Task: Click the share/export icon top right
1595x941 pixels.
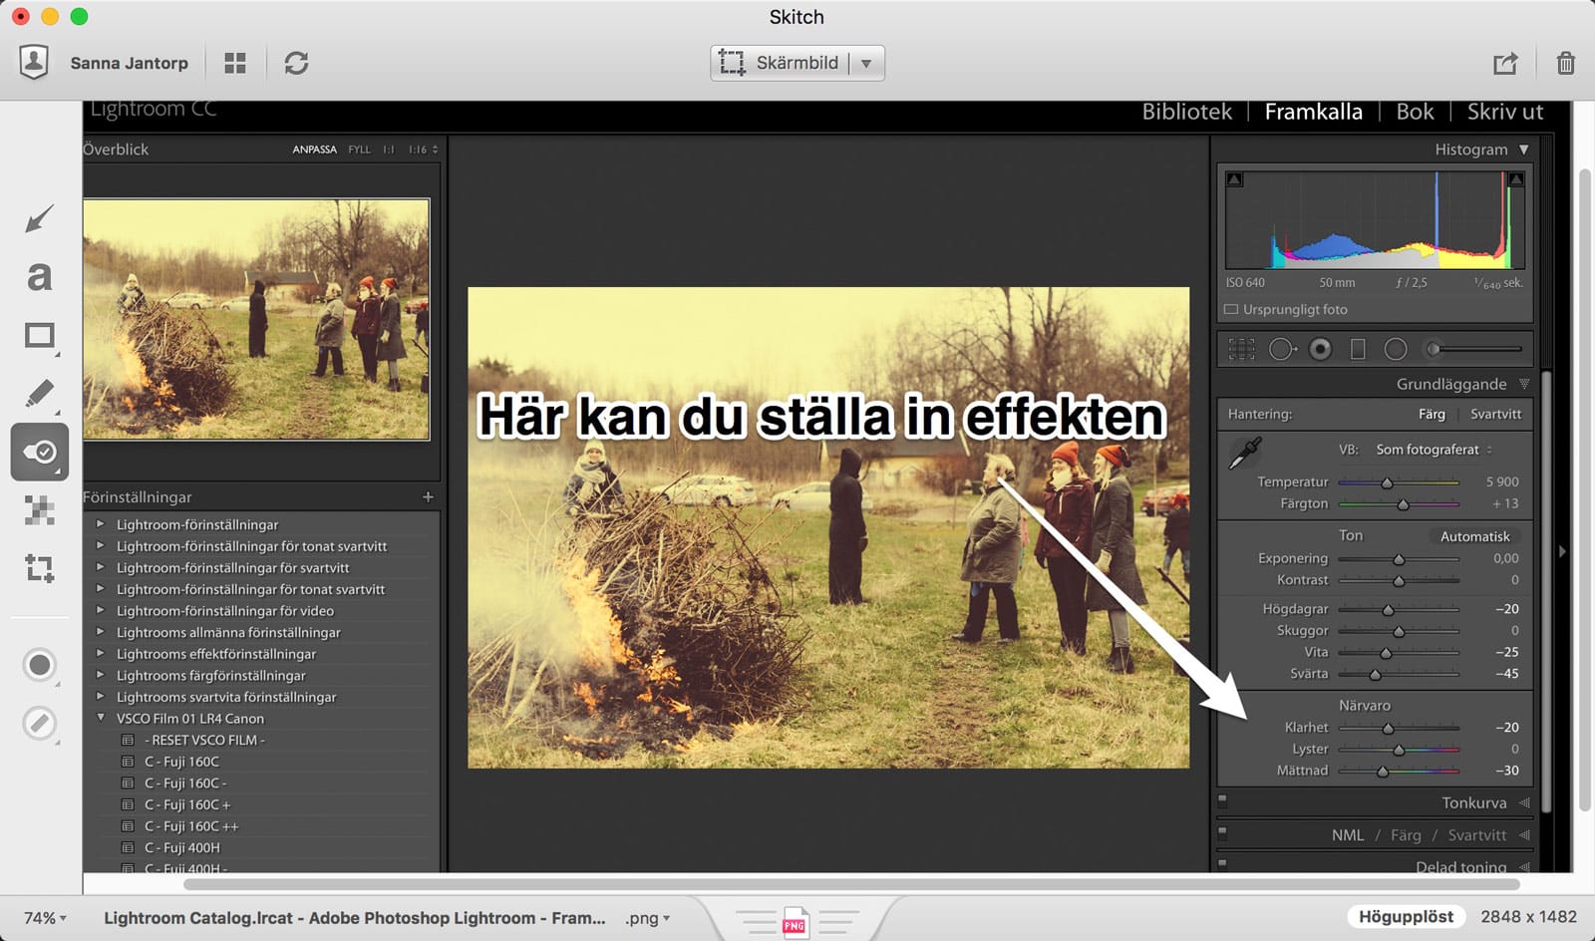Action: click(x=1505, y=62)
